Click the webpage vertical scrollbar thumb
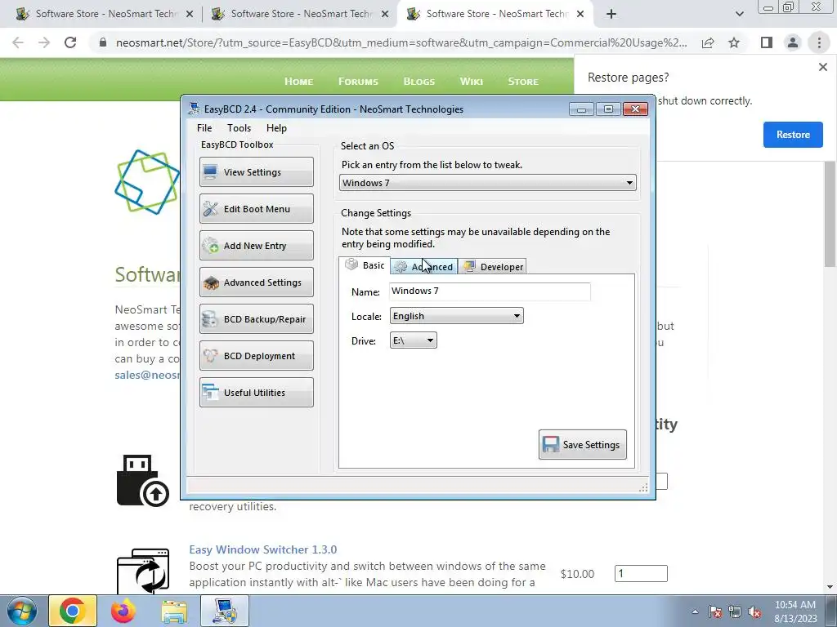The height and width of the screenshot is (627, 837). (x=830, y=213)
